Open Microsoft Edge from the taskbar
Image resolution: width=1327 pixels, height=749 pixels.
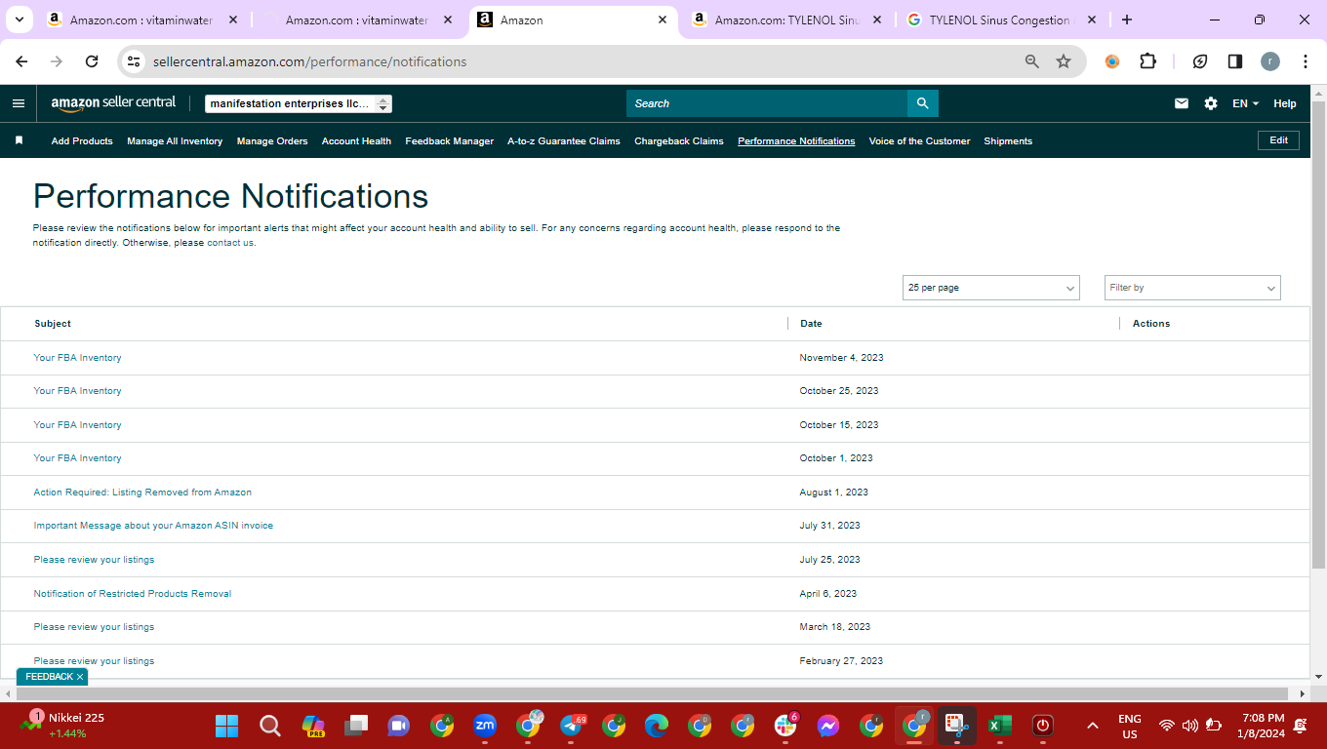pos(657,726)
